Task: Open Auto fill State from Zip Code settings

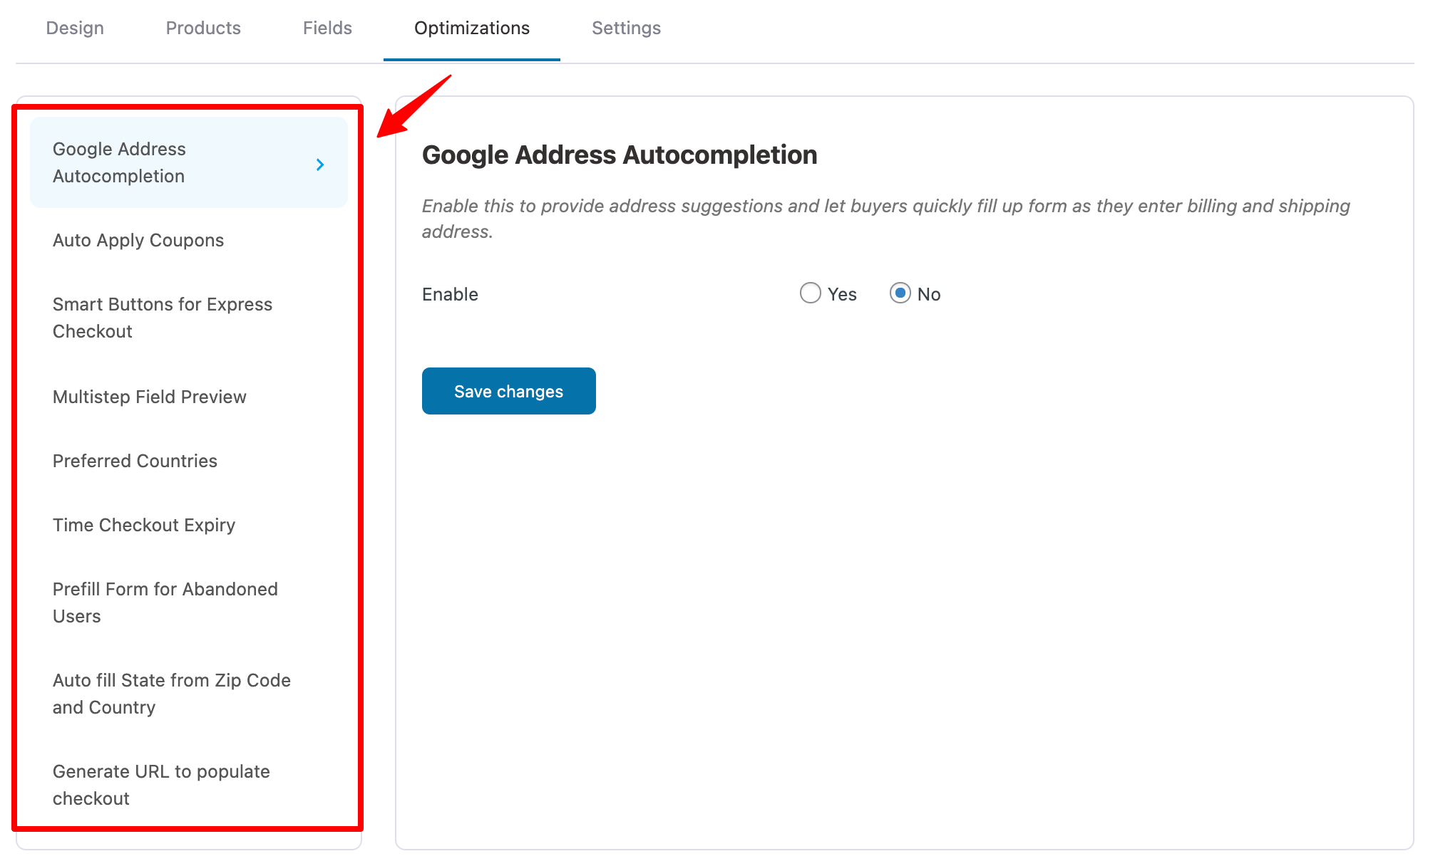Action: [171, 693]
